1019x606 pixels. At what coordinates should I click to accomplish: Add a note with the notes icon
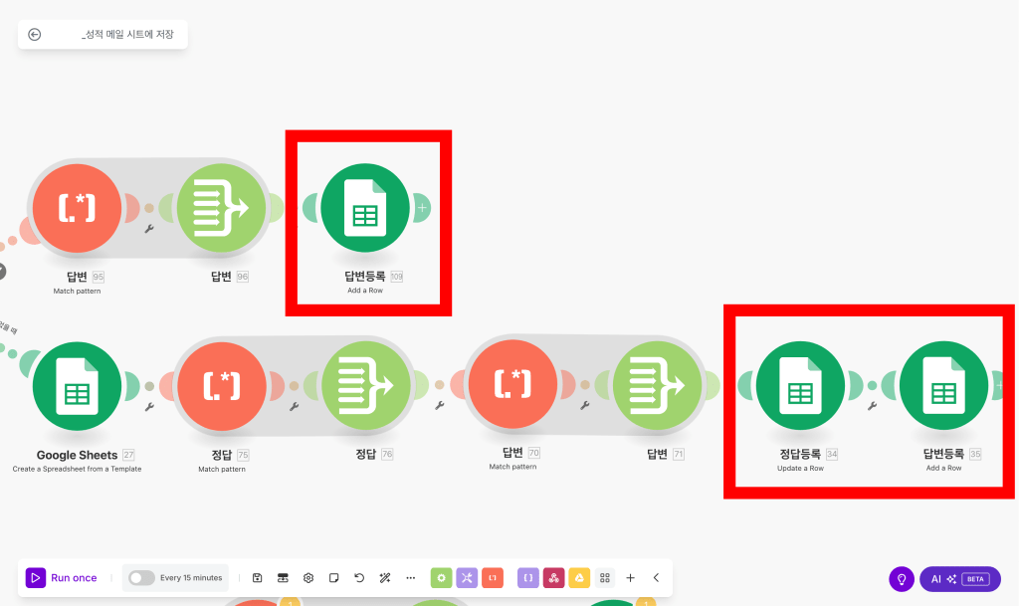[x=333, y=577]
